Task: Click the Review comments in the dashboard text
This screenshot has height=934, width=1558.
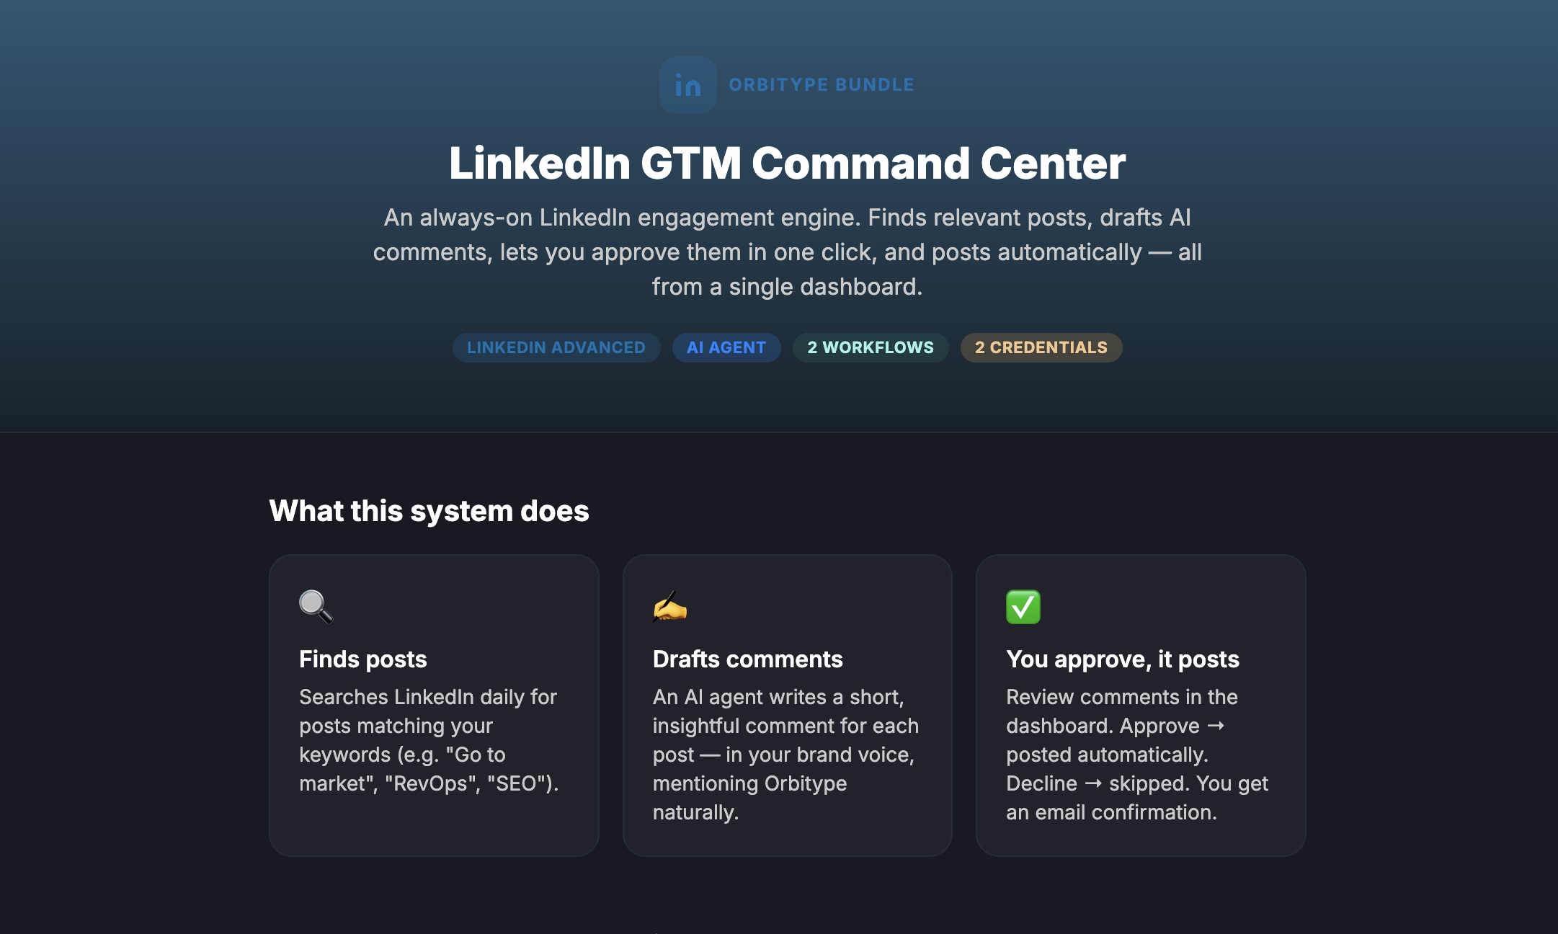Action: [1137, 755]
